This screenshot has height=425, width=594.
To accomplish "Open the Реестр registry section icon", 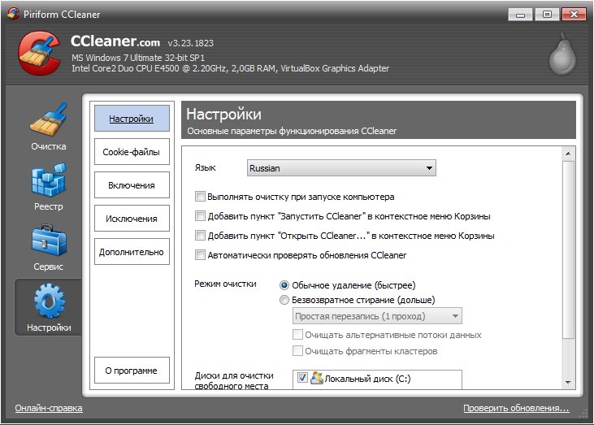I will [x=49, y=180].
